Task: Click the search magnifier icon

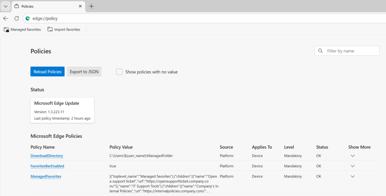Action: (x=320, y=51)
